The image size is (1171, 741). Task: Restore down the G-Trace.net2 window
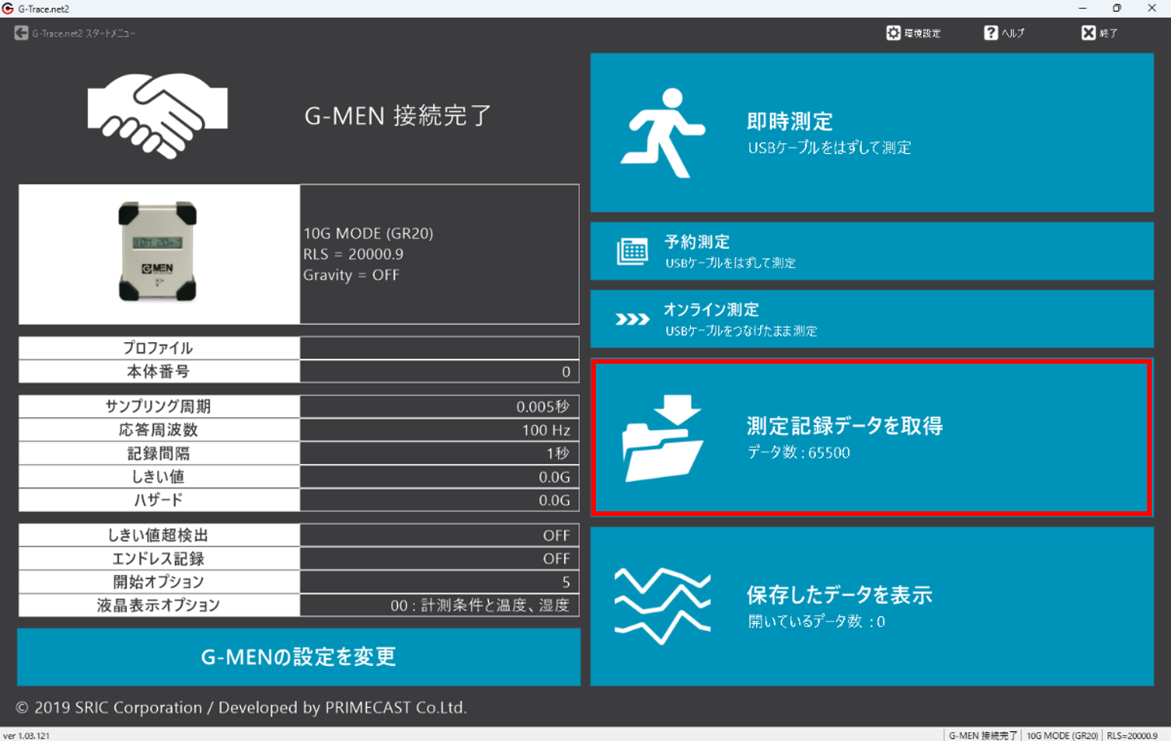[1117, 8]
